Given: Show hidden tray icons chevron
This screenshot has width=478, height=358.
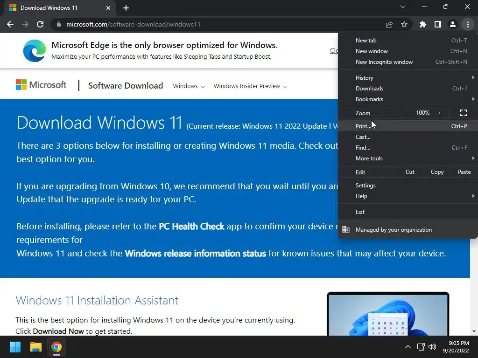Looking at the screenshot, I should (408, 347).
